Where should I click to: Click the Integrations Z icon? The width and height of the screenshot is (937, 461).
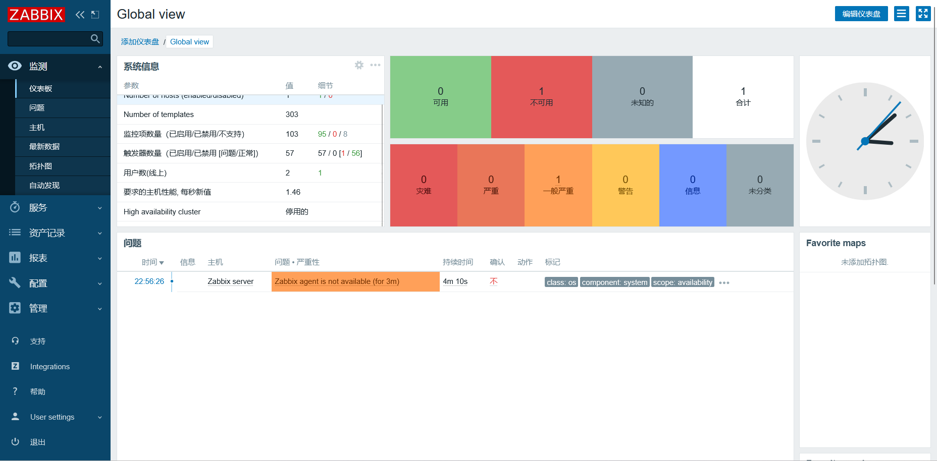click(x=15, y=366)
